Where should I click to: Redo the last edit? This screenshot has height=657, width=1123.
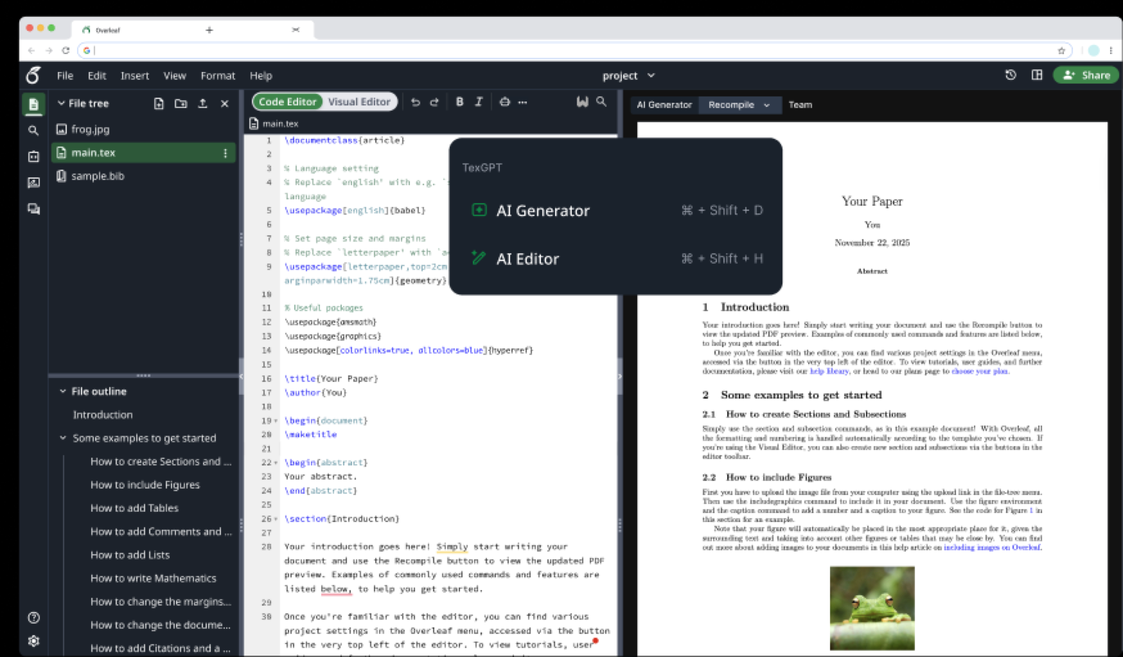(434, 102)
